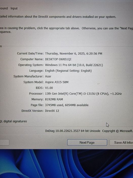Screen dimensions: 133x178
Task: Click the DirectX components description sentence
Action: [x=58, y=17]
